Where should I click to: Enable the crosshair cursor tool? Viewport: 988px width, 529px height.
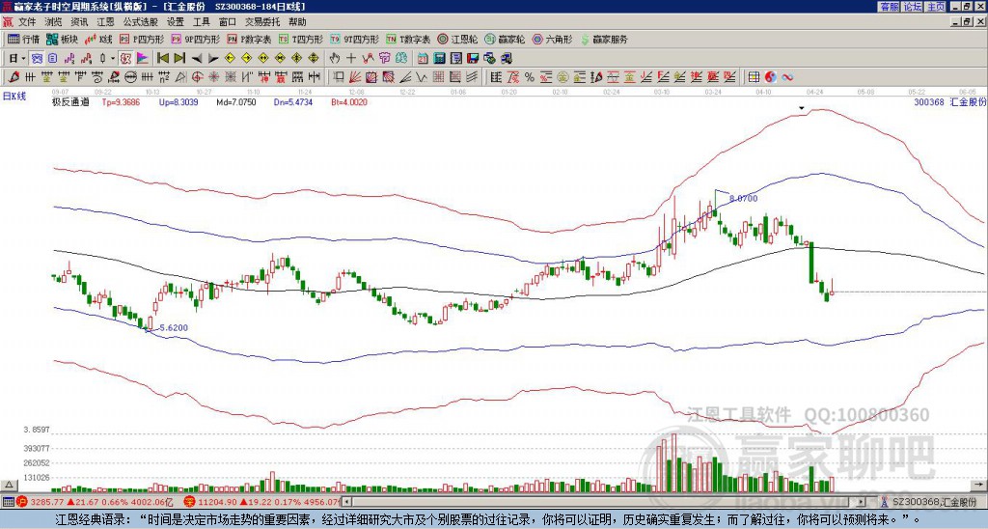pyautogui.click(x=351, y=59)
